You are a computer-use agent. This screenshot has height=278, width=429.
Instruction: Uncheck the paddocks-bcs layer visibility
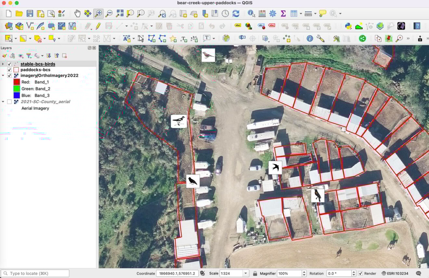pyautogui.click(x=9, y=70)
